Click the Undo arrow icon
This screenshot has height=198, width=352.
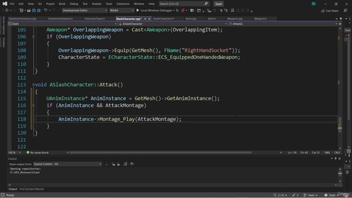click(x=46, y=10)
